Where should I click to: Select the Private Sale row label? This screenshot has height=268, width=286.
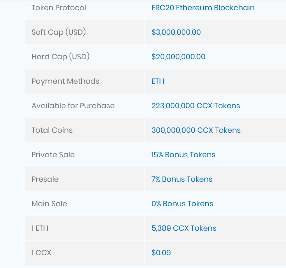coord(53,155)
